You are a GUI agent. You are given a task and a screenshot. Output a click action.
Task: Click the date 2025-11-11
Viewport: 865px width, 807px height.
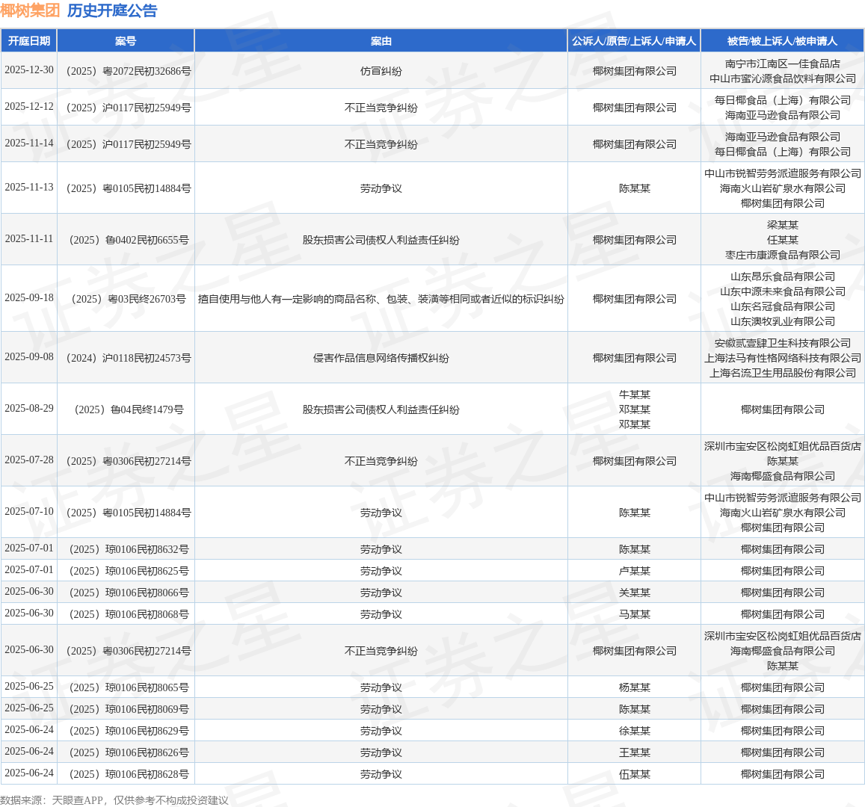(29, 238)
